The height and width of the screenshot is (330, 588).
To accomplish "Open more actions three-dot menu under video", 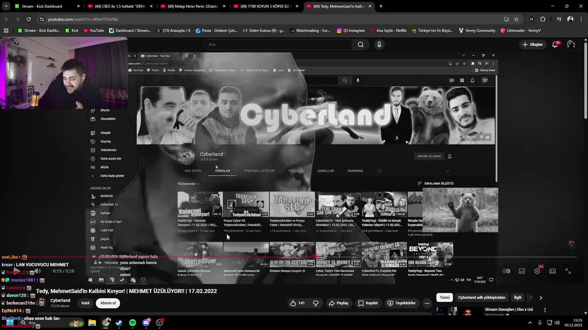I will (427, 303).
